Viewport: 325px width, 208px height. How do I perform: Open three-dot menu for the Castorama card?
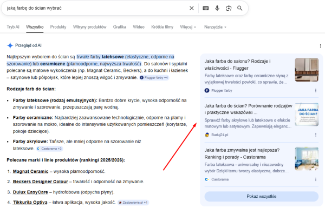316,179
